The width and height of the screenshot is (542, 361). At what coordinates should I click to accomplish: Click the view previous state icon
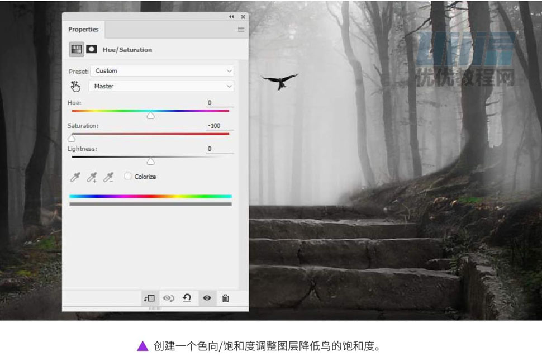(x=168, y=298)
